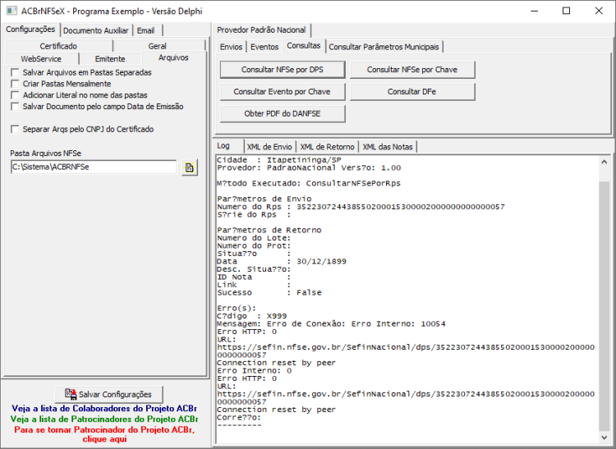Image resolution: width=616 pixels, height=449 pixels.
Task: Click the log scrollbar up arrow
Action: pos(605,162)
